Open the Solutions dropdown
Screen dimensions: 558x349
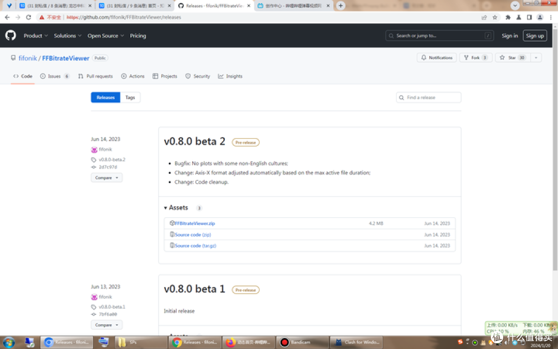68,36
